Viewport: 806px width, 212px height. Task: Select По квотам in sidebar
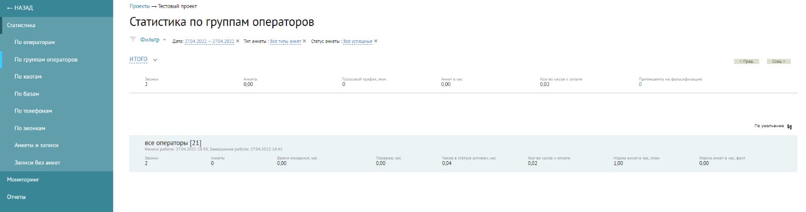click(57, 76)
